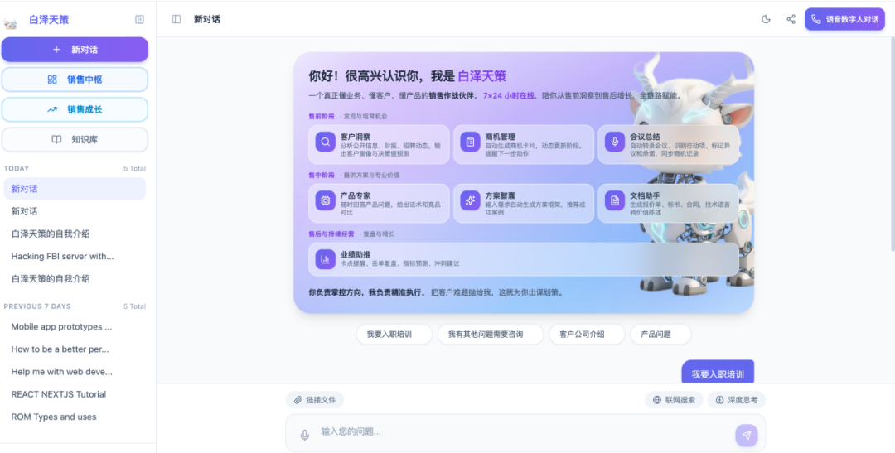The height and width of the screenshot is (453, 895).
Task: Open the 销售中枢 section
Action: point(75,80)
